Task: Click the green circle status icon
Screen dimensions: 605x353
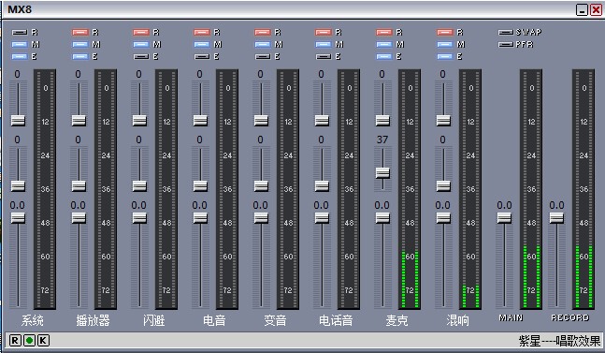Action: (29, 340)
